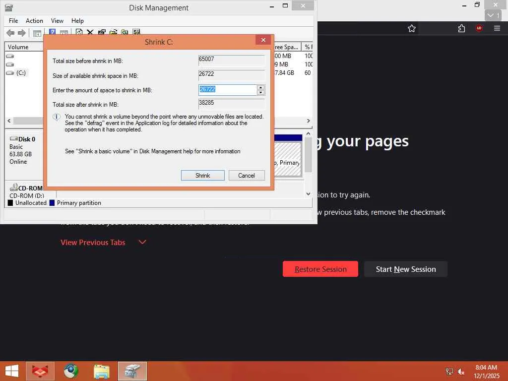Open the globe browser icon in taskbar
This screenshot has width=508, height=381.
[x=71, y=371]
